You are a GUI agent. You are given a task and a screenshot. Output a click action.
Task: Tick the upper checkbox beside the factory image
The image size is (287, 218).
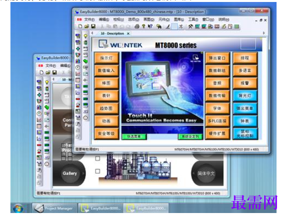pos(98,158)
